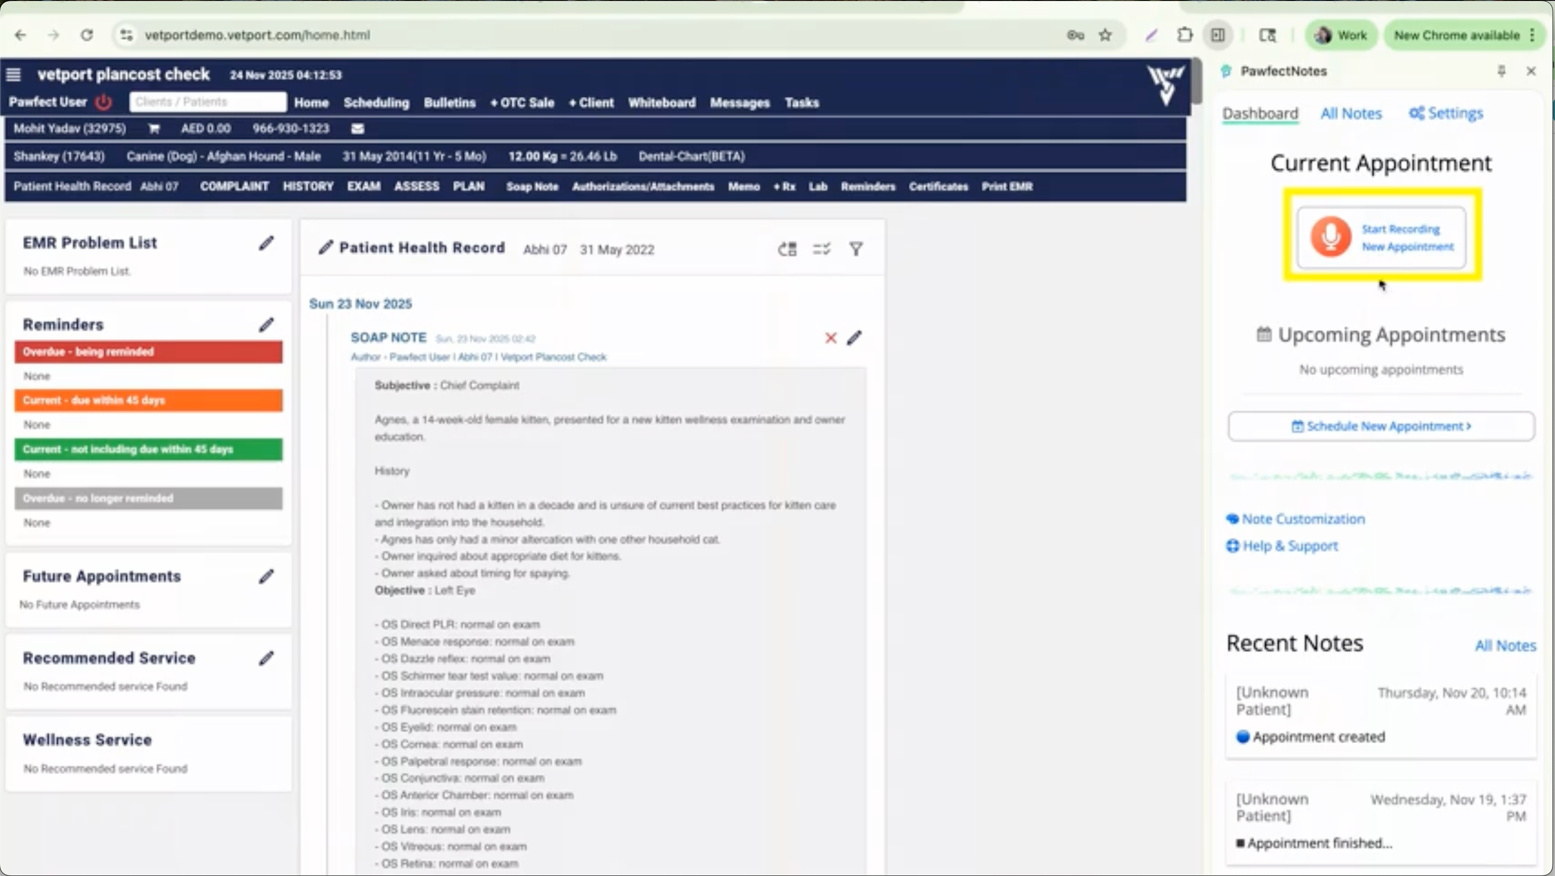The height and width of the screenshot is (876, 1555).
Task: Click the filter funnel icon in Patient Health Record
Action: coord(856,249)
